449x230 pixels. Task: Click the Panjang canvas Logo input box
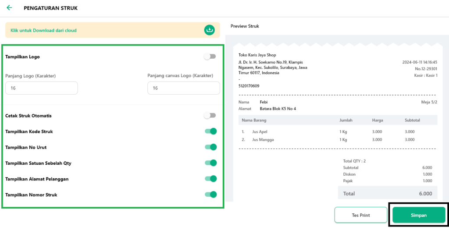click(183, 88)
